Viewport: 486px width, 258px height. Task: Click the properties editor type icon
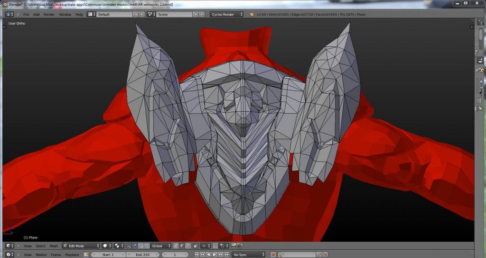tap(480, 61)
